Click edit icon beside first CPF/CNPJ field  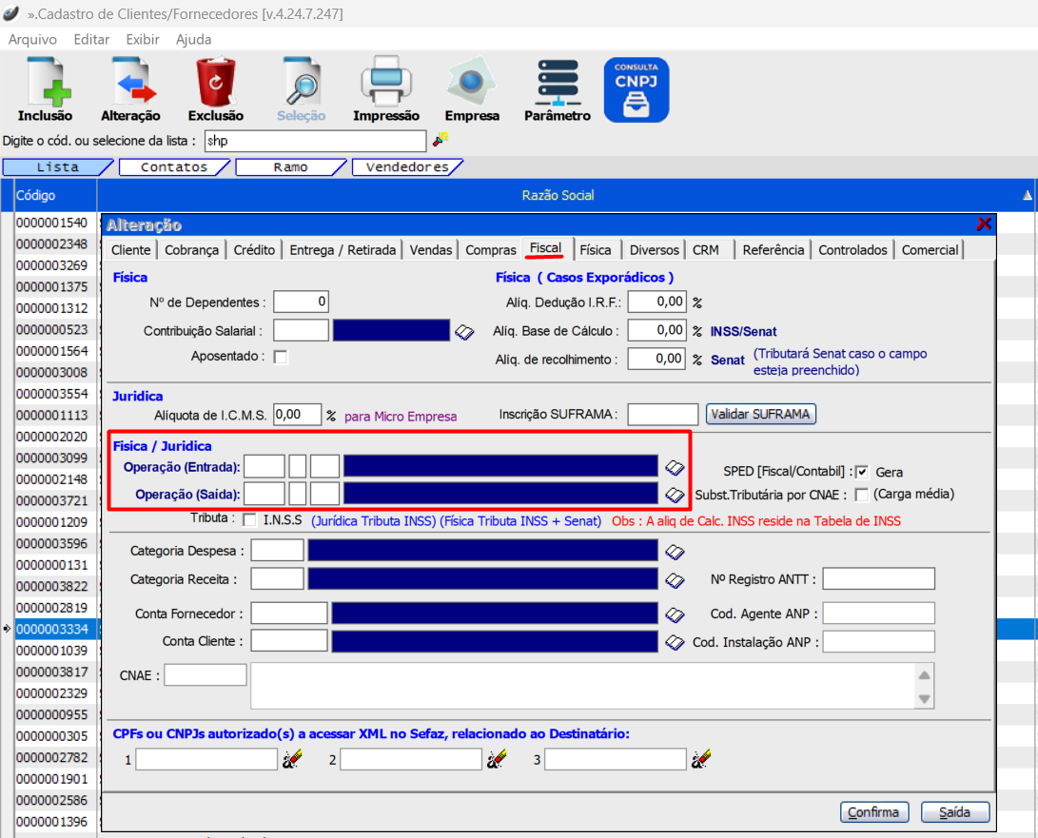pos(291,759)
